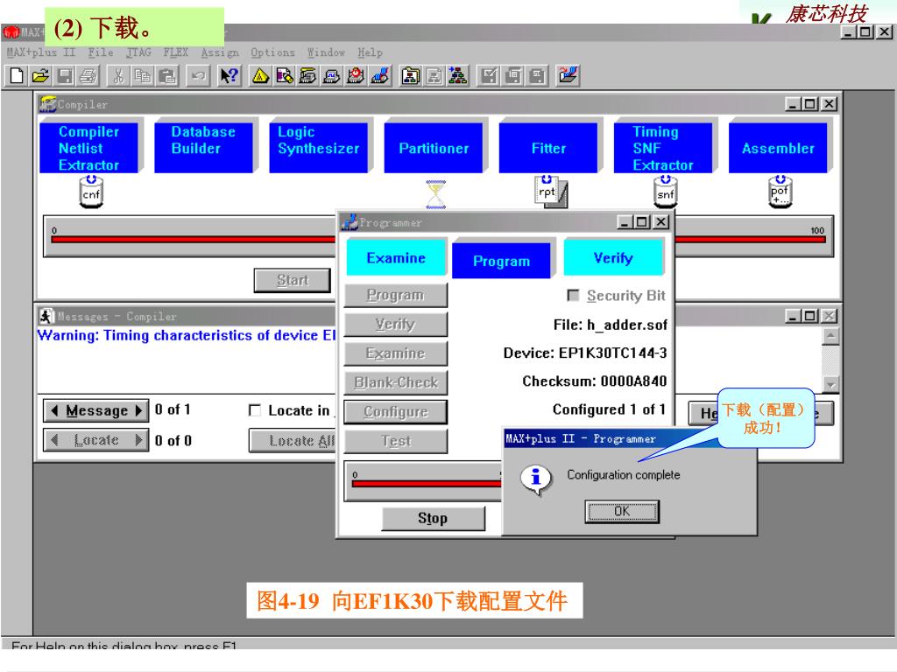Click the Stop button in Programmer
This screenshot has height=672, width=897.
(433, 518)
